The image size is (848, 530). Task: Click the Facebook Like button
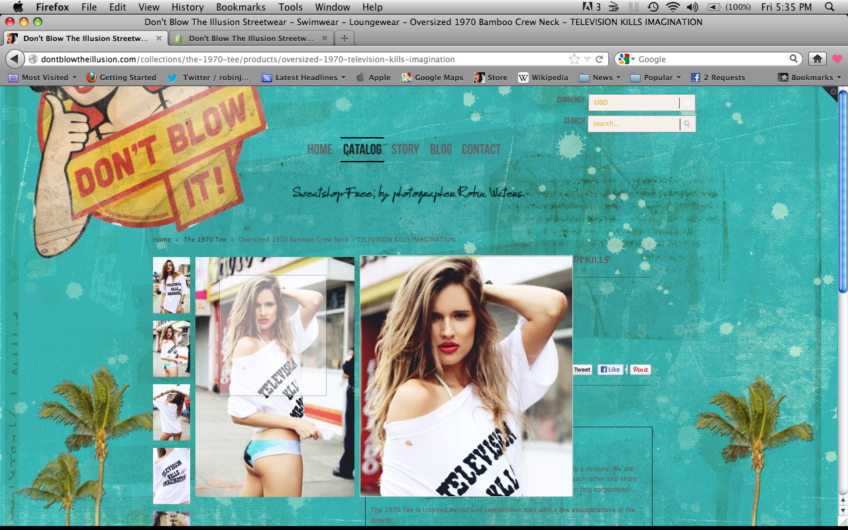610,370
